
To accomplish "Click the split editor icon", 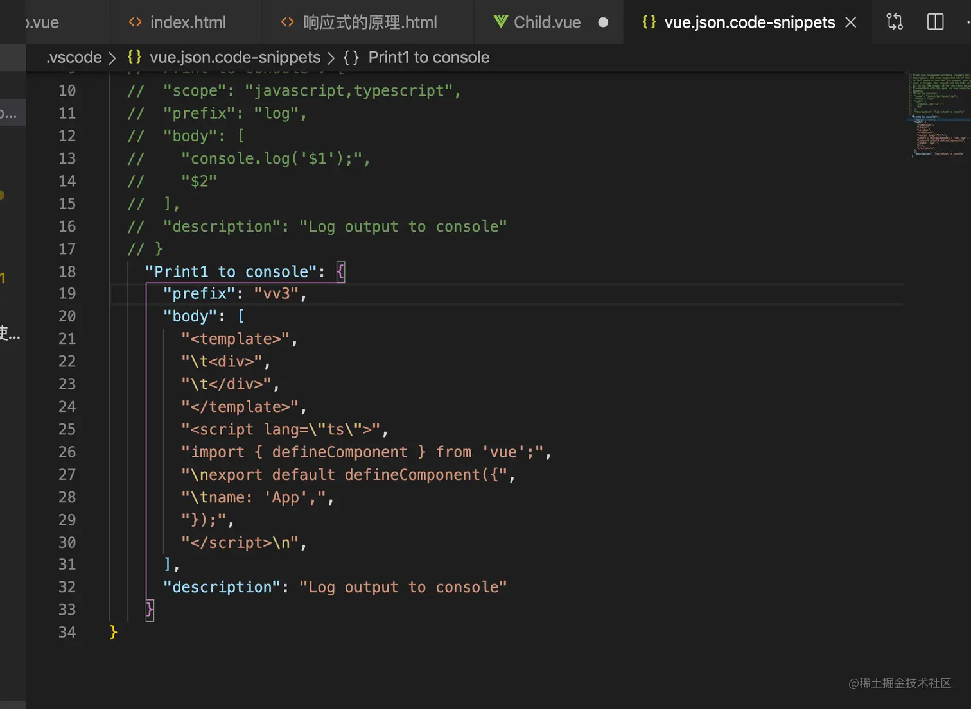I will (x=935, y=22).
